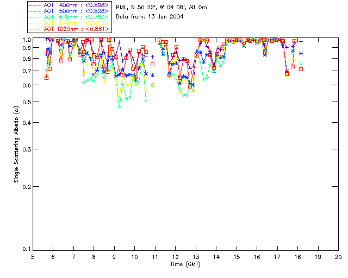Click the red dashed line swatch in legend

tap(34, 29)
